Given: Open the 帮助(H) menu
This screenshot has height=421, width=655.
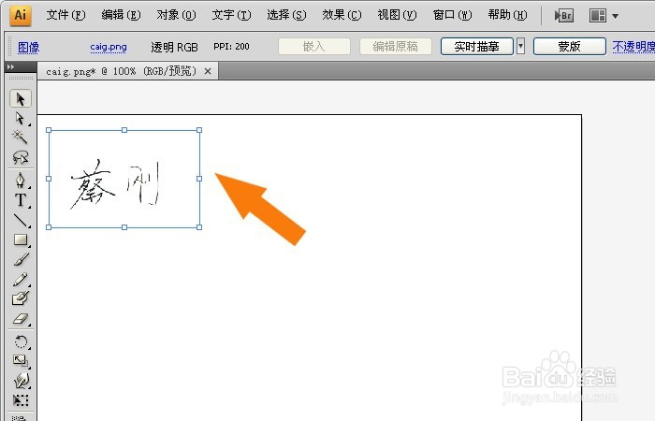Looking at the screenshot, I should 507,16.
